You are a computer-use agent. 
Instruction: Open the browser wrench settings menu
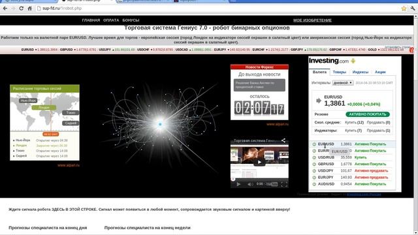(413, 8)
